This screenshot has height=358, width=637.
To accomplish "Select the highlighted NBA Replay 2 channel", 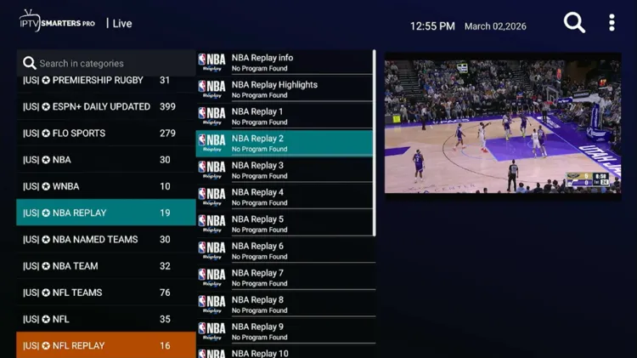I will click(x=285, y=143).
